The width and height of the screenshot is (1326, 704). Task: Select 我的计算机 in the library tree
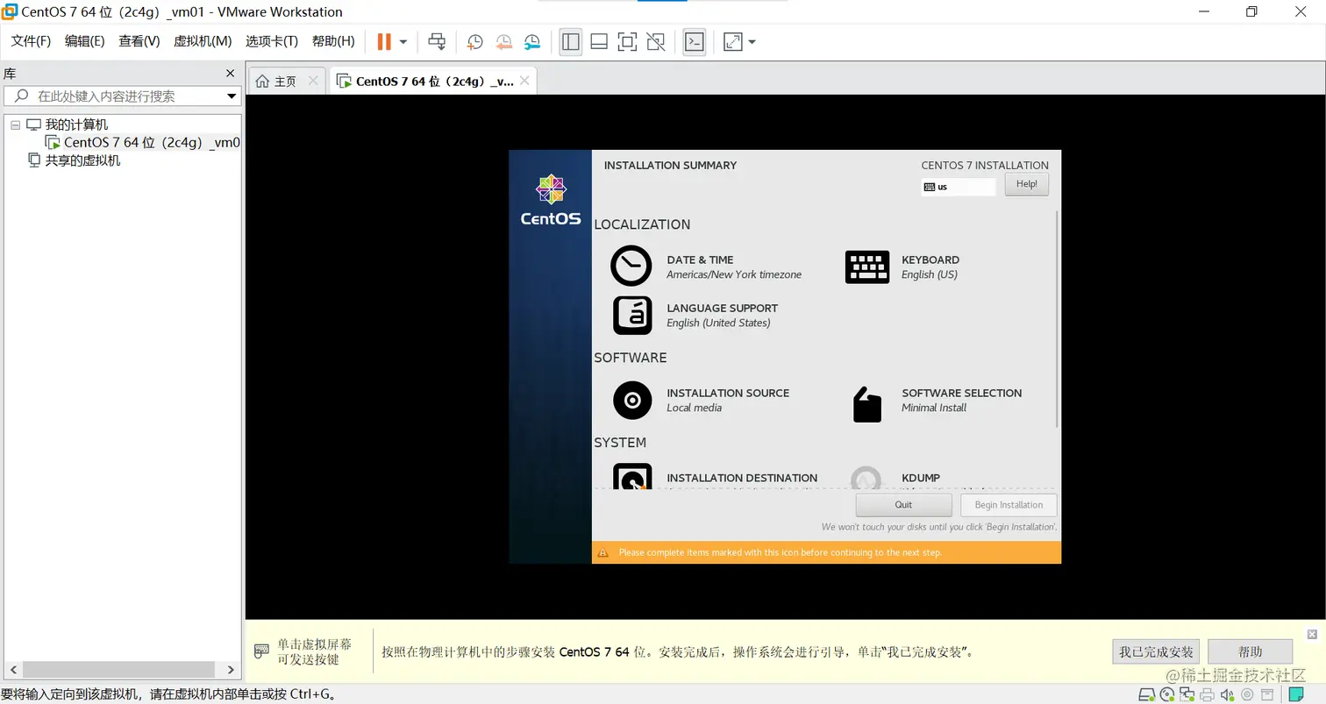[76, 124]
